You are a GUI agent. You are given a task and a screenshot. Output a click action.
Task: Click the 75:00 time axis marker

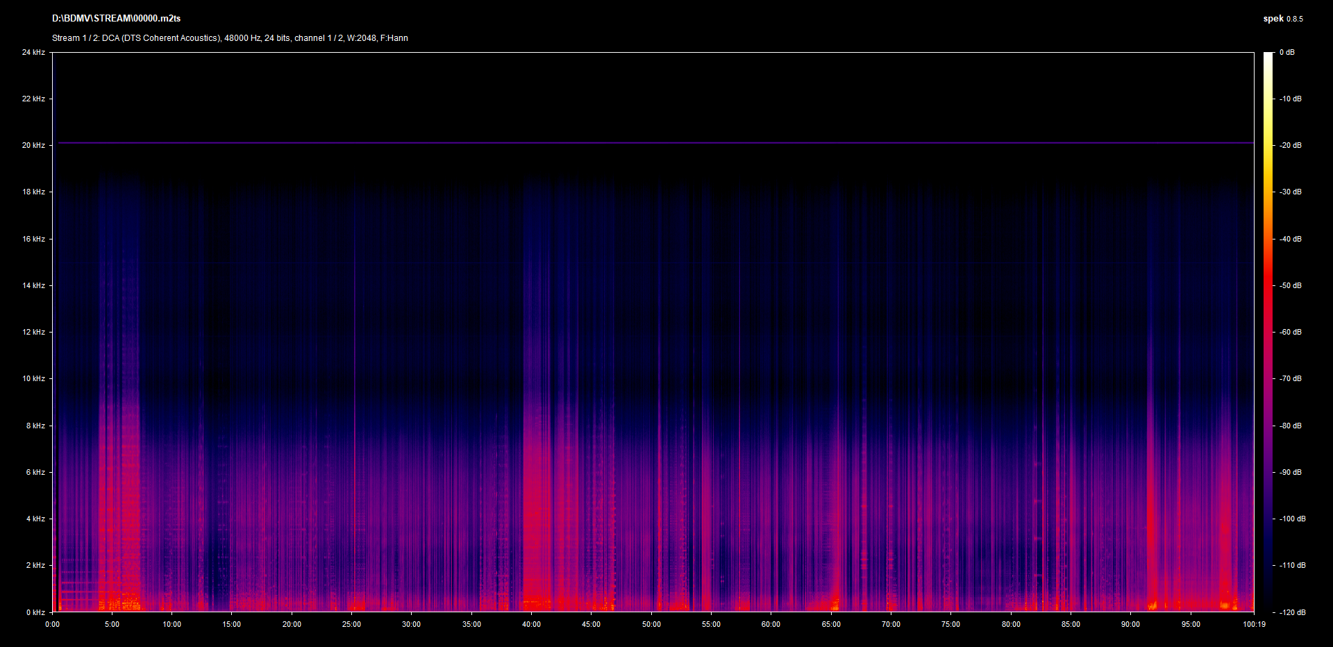950,624
